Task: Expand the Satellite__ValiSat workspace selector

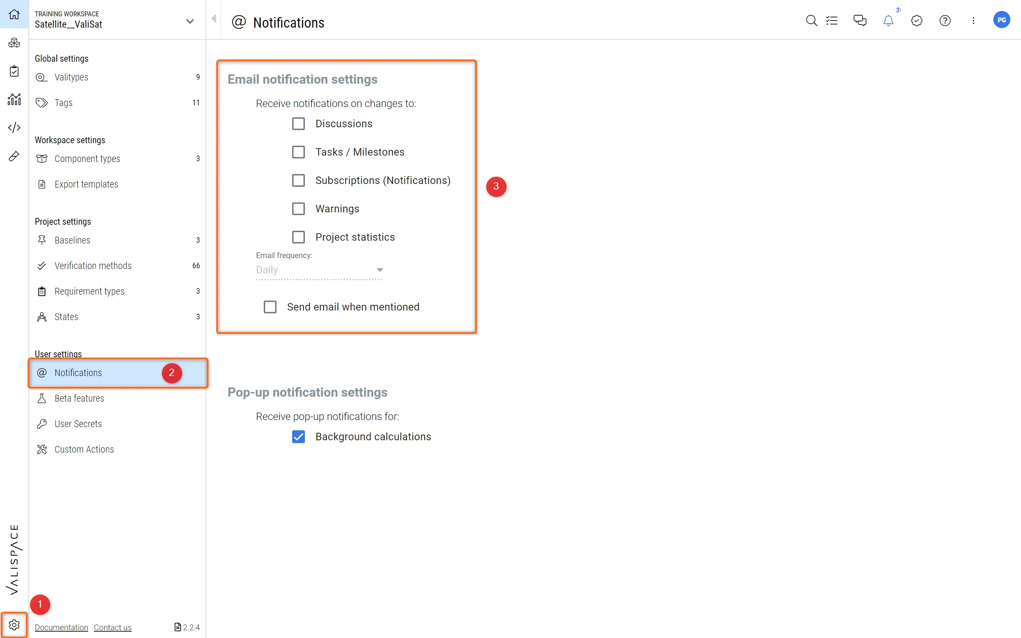Action: (x=190, y=21)
